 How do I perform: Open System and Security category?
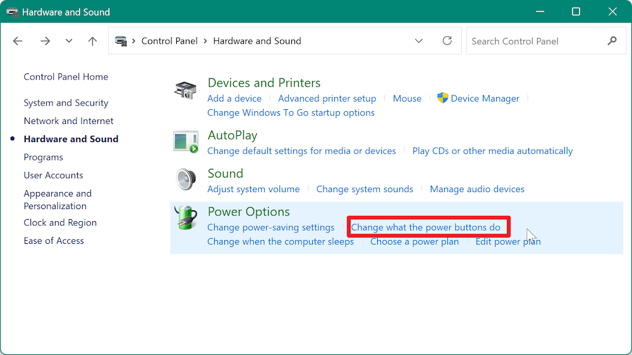point(66,103)
